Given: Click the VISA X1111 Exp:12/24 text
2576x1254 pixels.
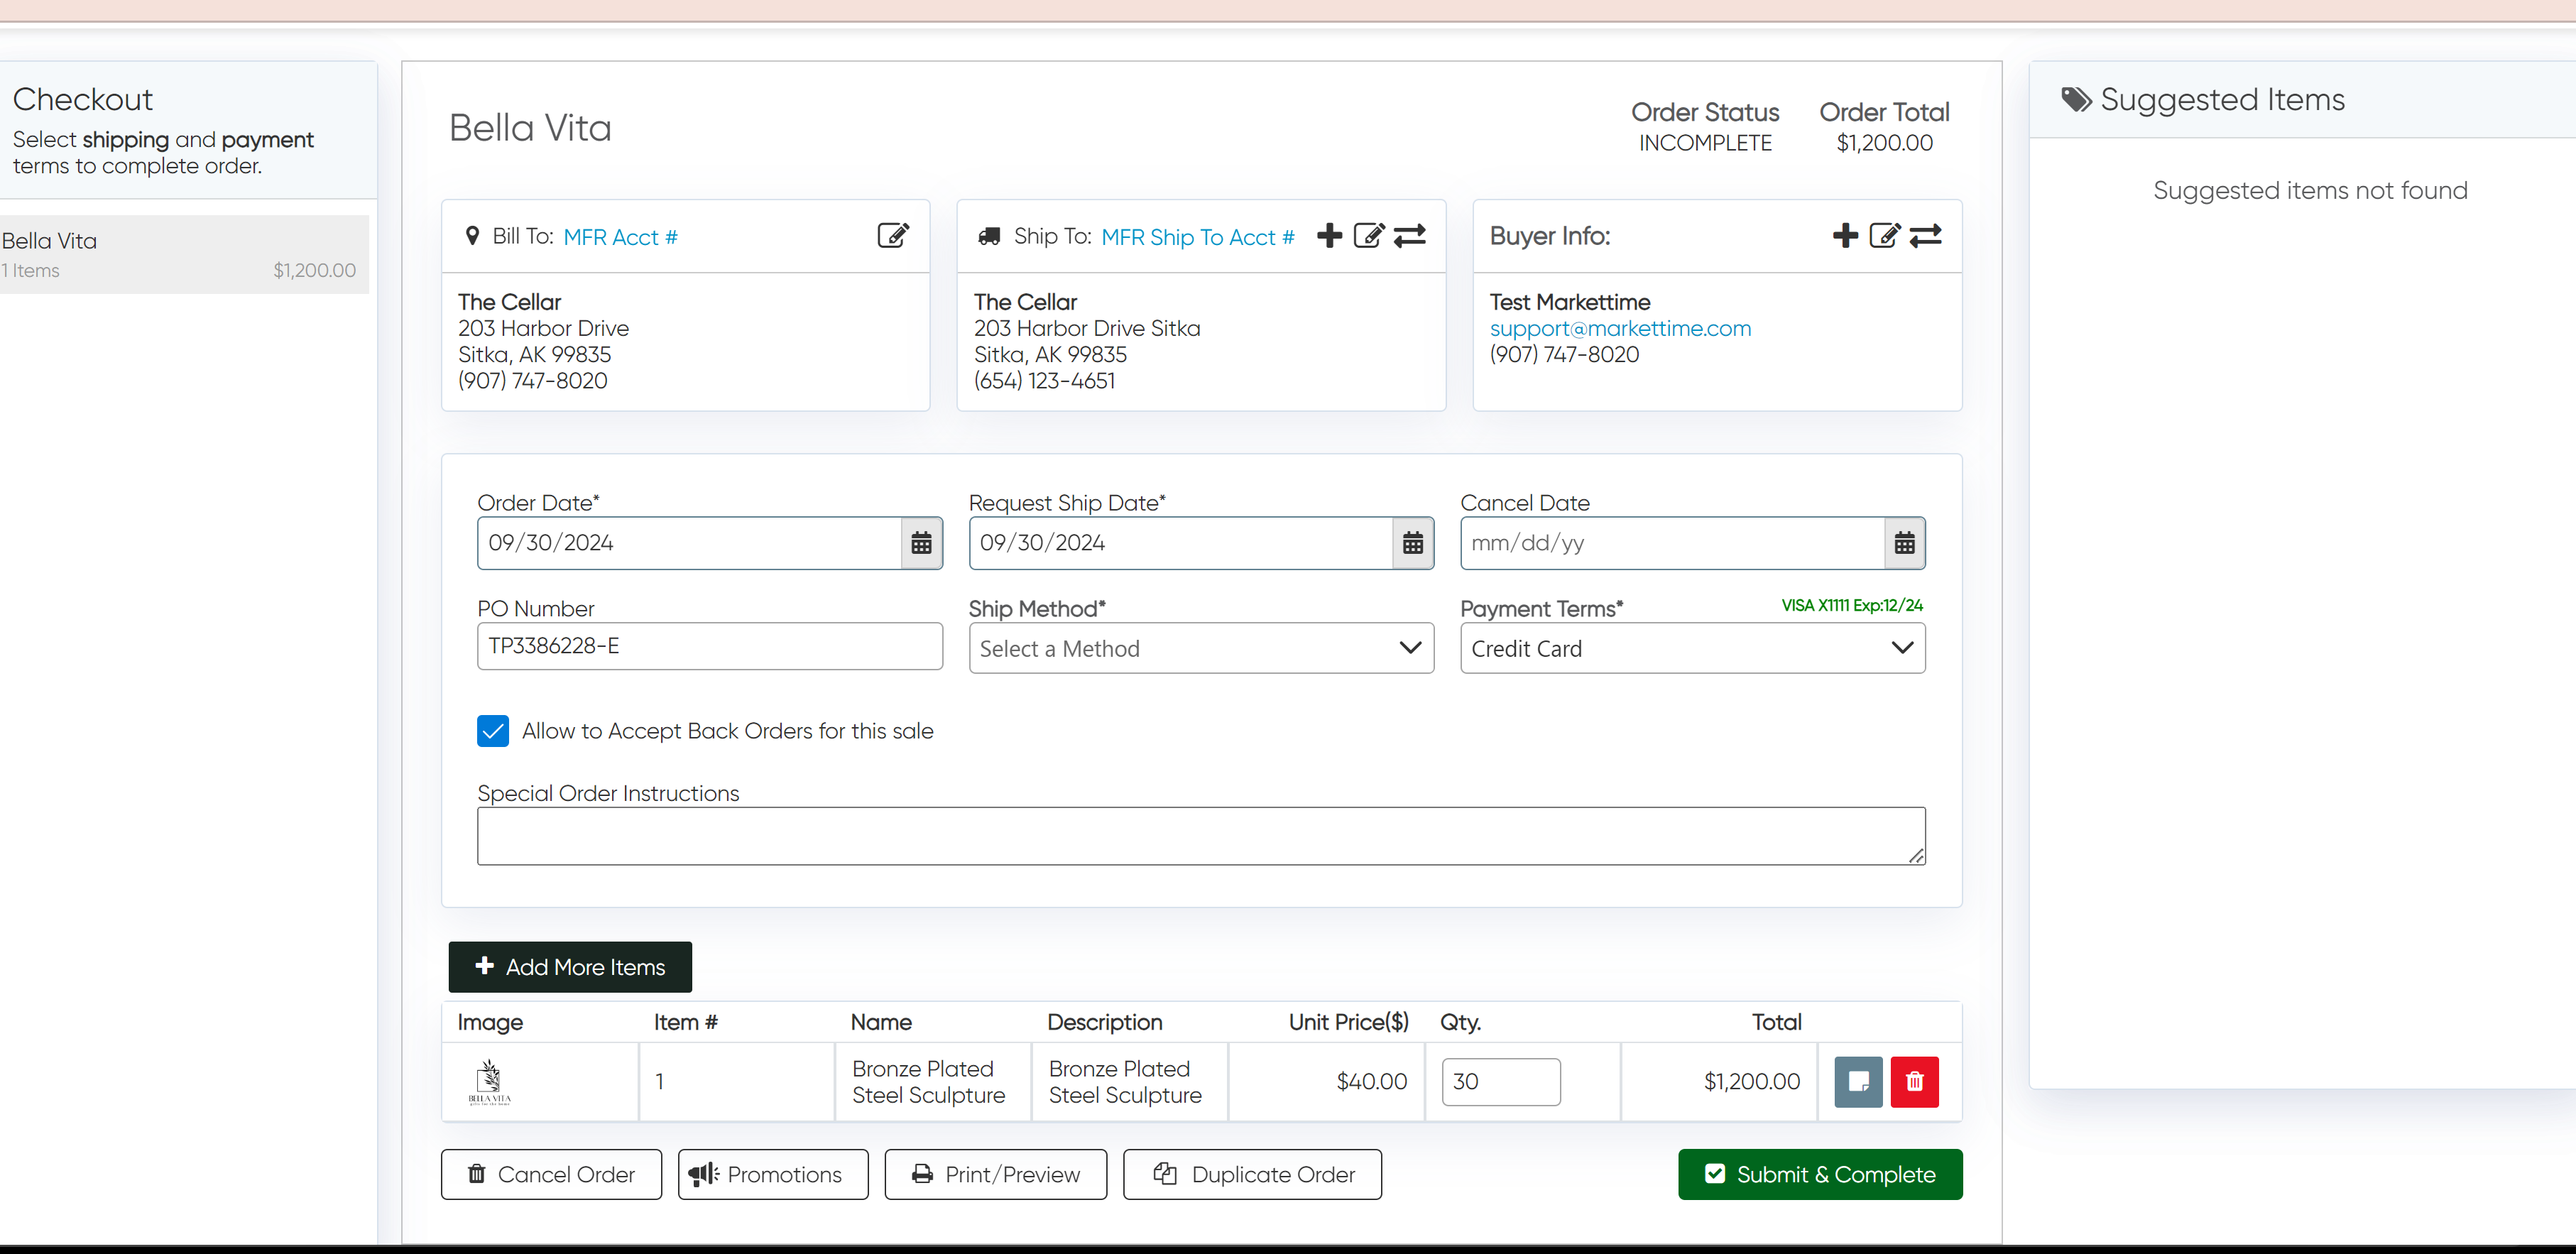Looking at the screenshot, I should click(1852, 605).
